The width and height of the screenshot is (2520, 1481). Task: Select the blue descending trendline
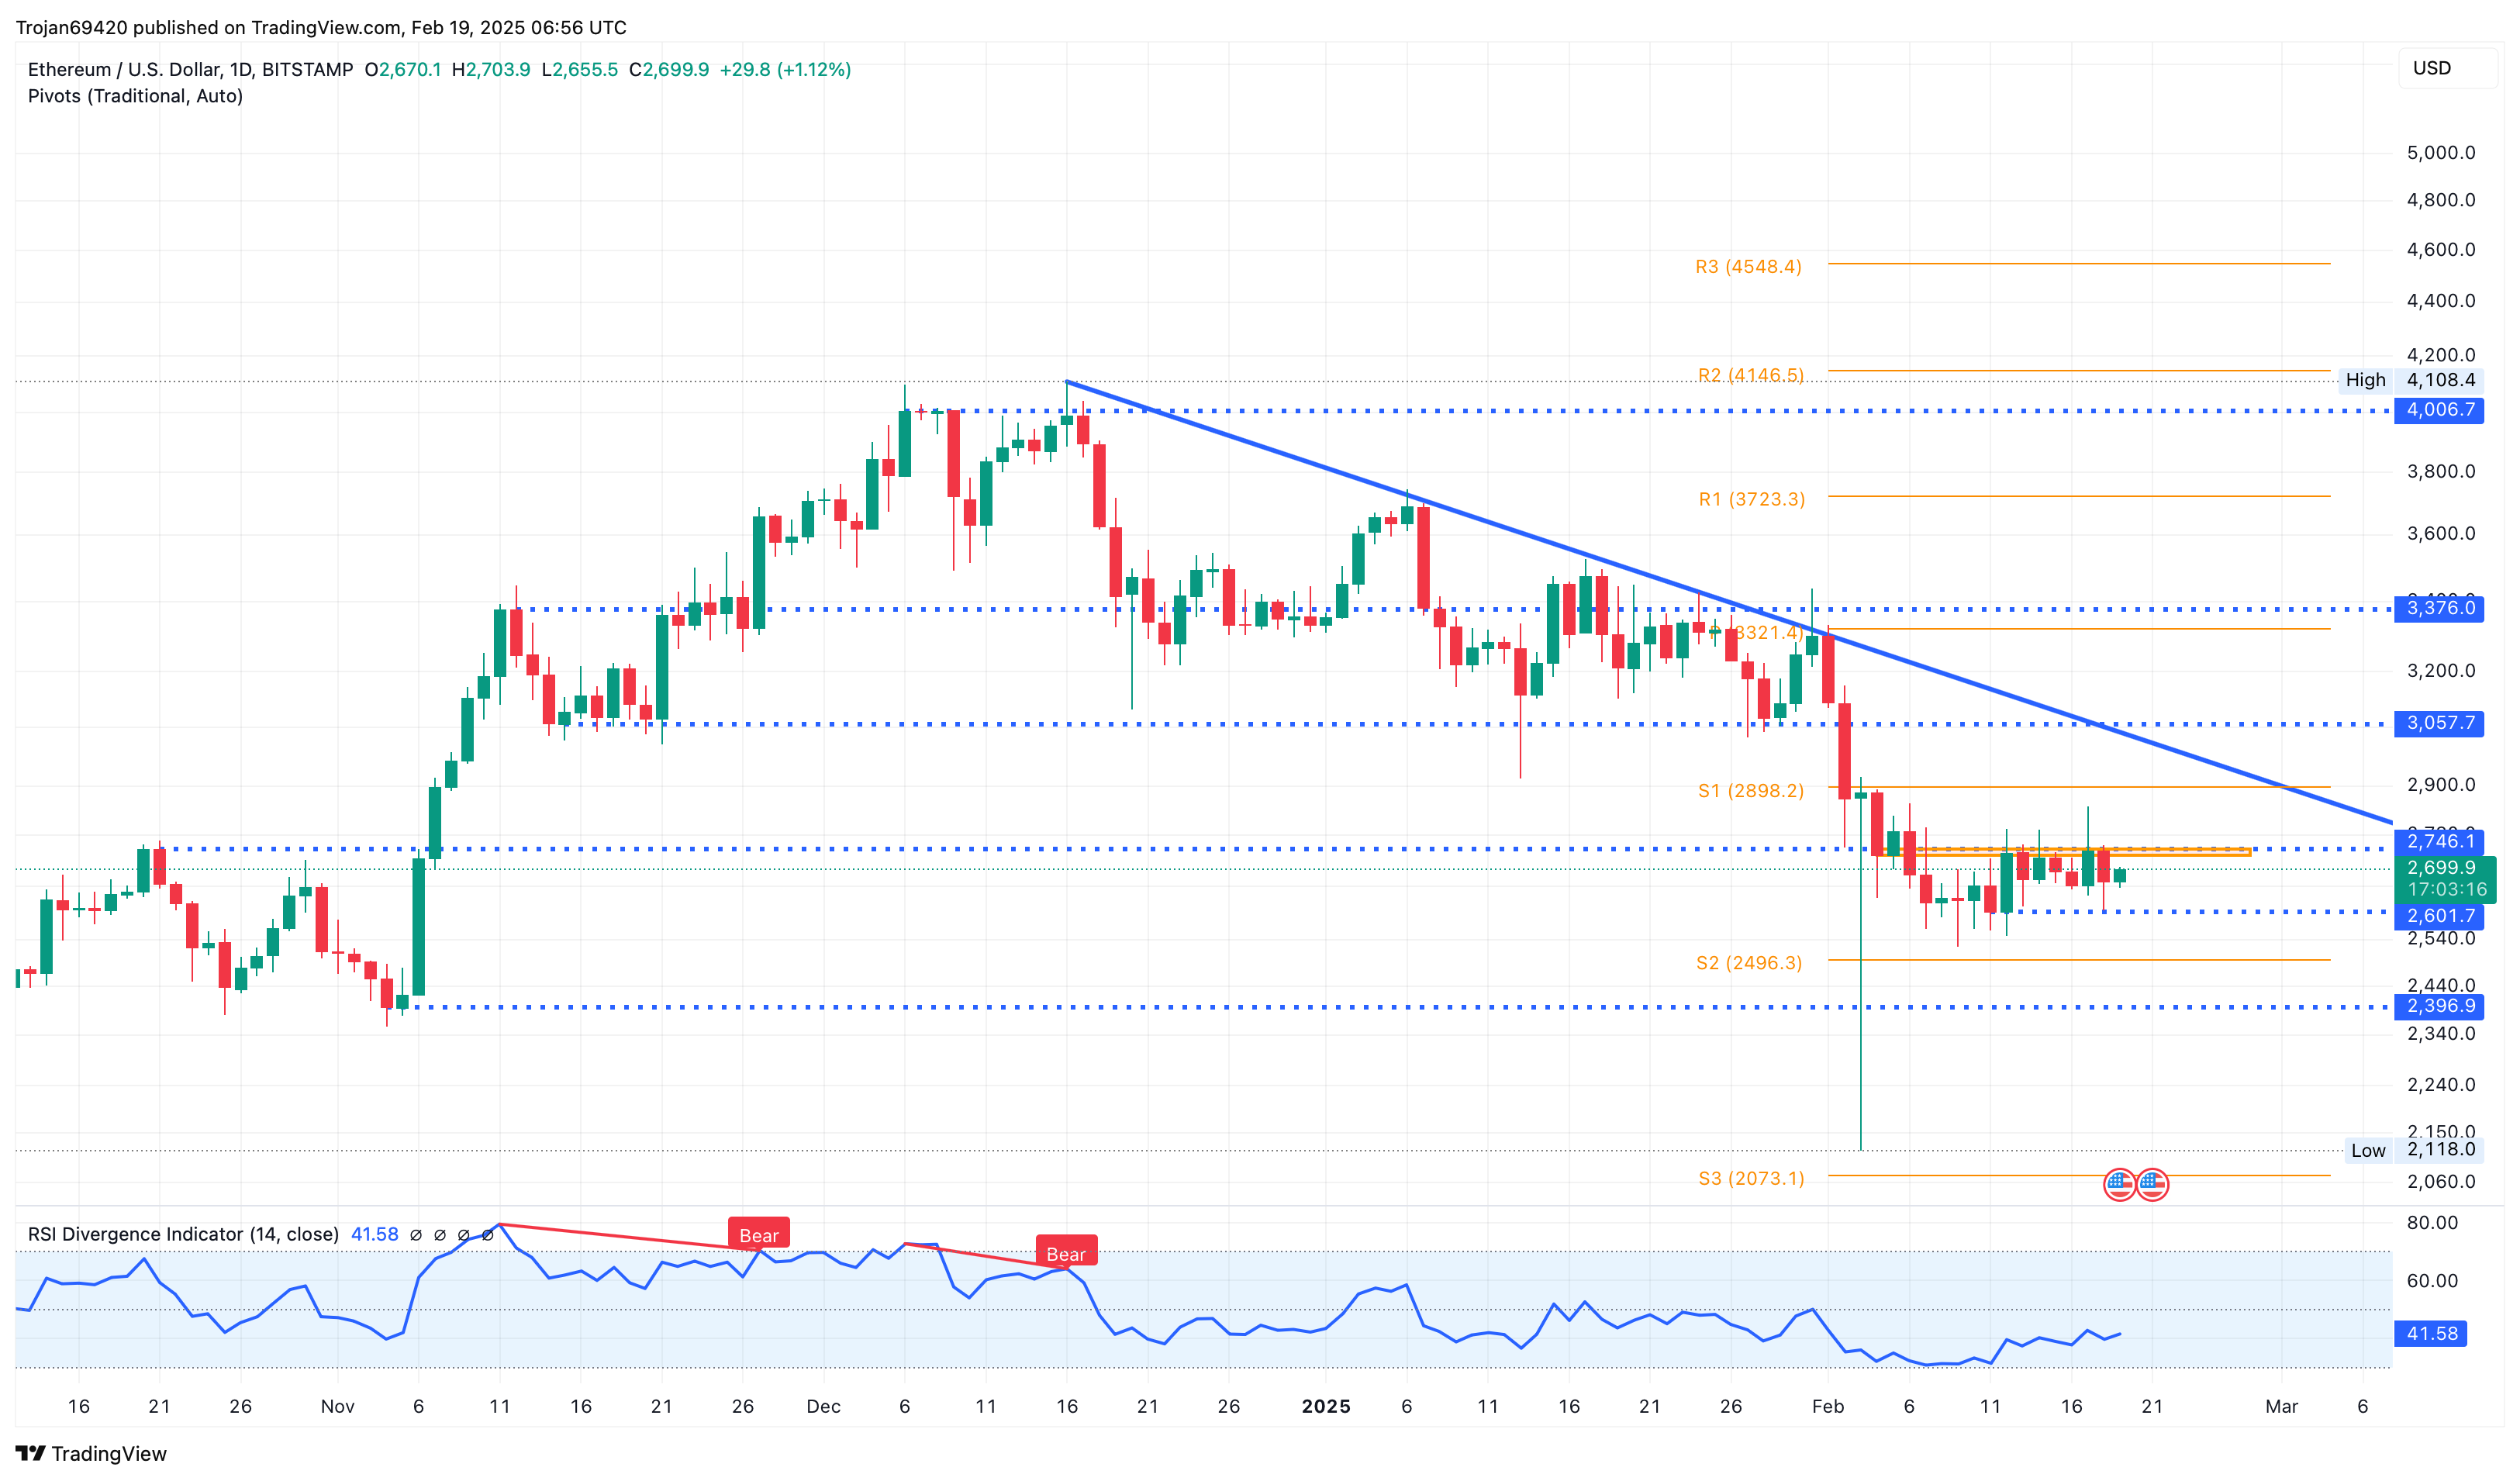(1729, 602)
